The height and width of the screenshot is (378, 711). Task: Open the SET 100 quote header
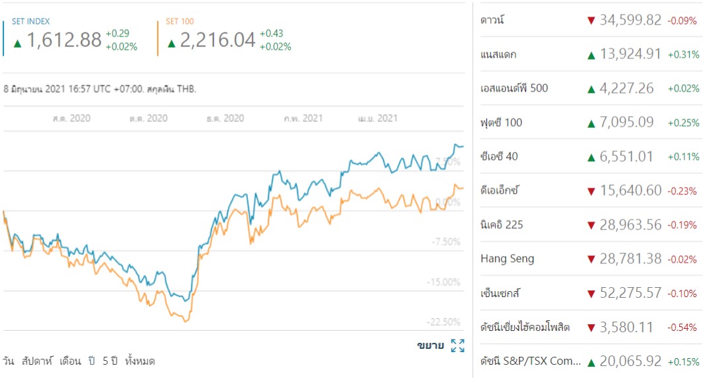(x=180, y=22)
